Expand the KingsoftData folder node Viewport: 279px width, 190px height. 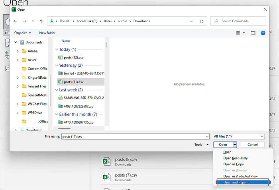click(x=18, y=78)
